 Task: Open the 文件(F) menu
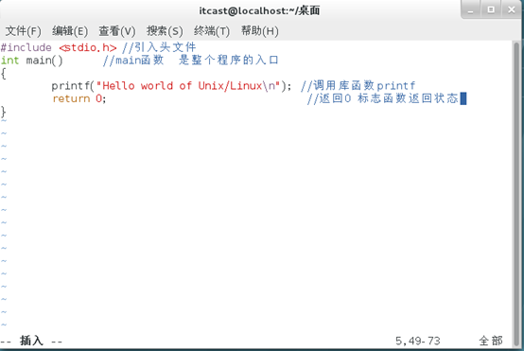24,31
